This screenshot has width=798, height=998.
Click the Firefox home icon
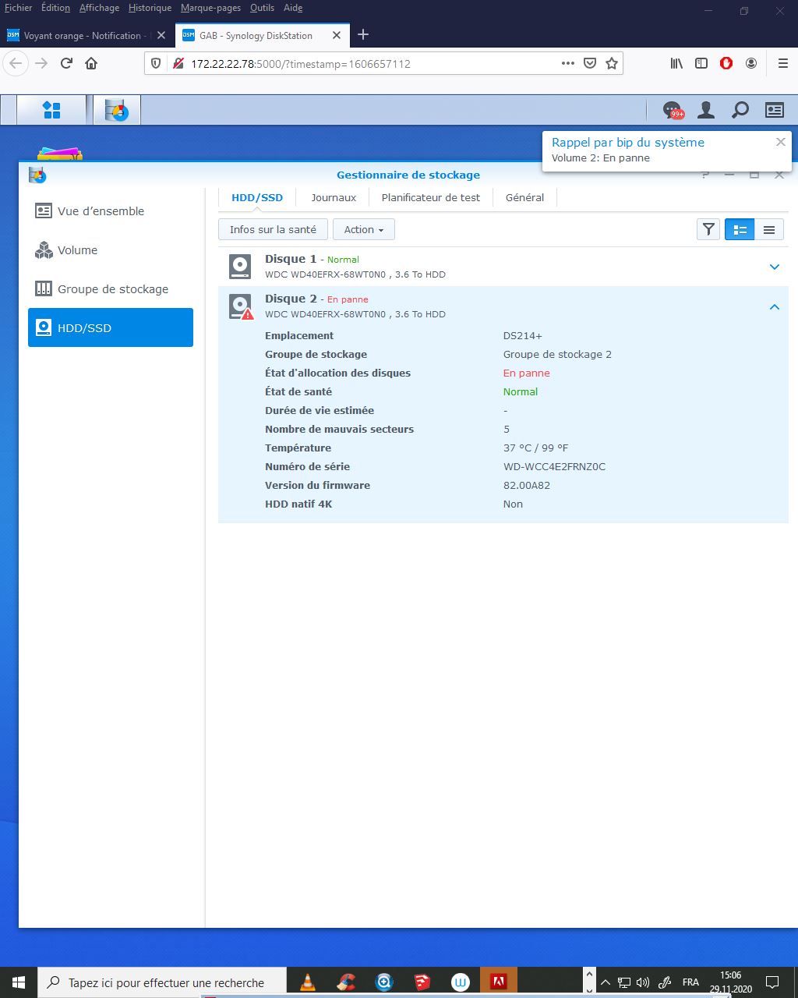[x=91, y=63]
